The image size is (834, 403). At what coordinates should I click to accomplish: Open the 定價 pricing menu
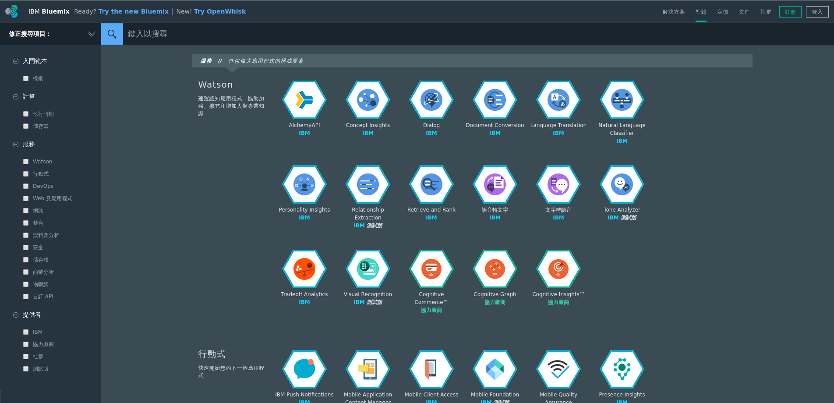coord(723,12)
